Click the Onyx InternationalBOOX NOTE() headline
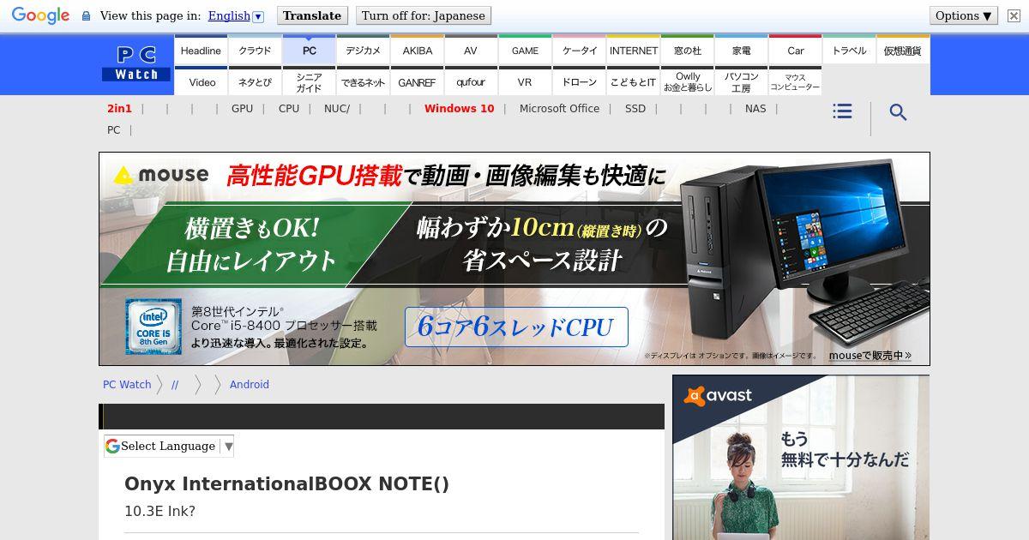Viewport: 1029px width, 540px height. click(x=286, y=484)
